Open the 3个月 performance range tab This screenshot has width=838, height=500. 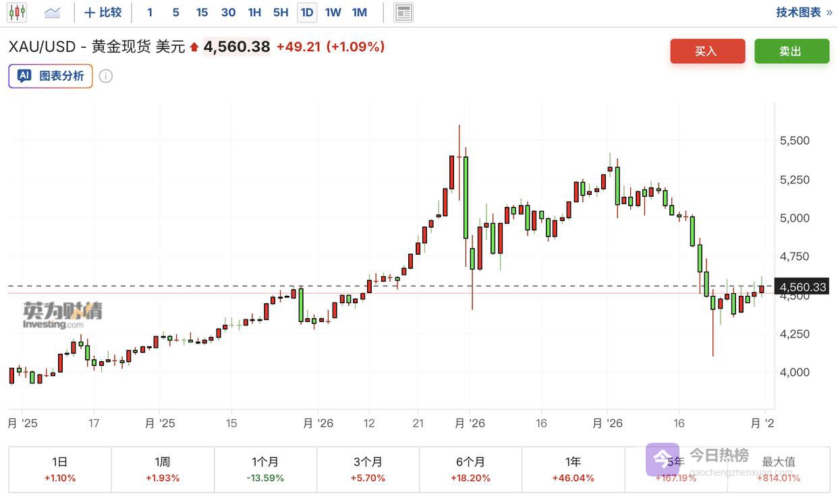368,469
